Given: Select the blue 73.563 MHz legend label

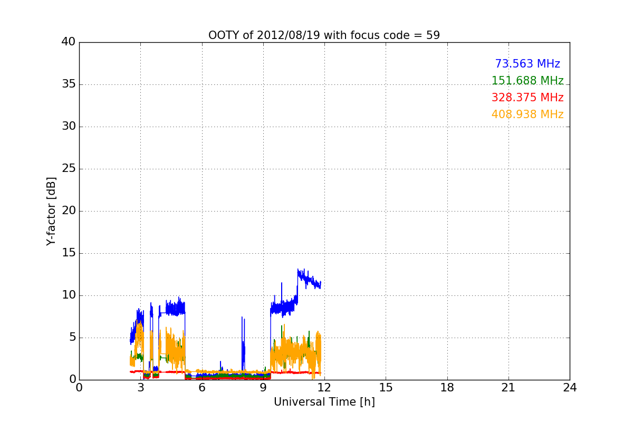Looking at the screenshot, I should [x=527, y=64].
